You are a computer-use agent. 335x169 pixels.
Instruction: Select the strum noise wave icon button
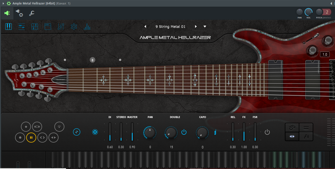tap(306, 136)
